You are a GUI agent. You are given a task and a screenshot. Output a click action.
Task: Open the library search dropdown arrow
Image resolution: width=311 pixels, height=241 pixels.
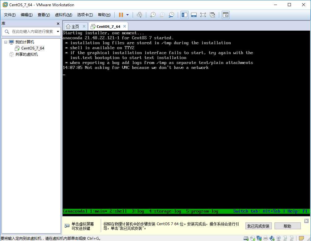[58, 31]
